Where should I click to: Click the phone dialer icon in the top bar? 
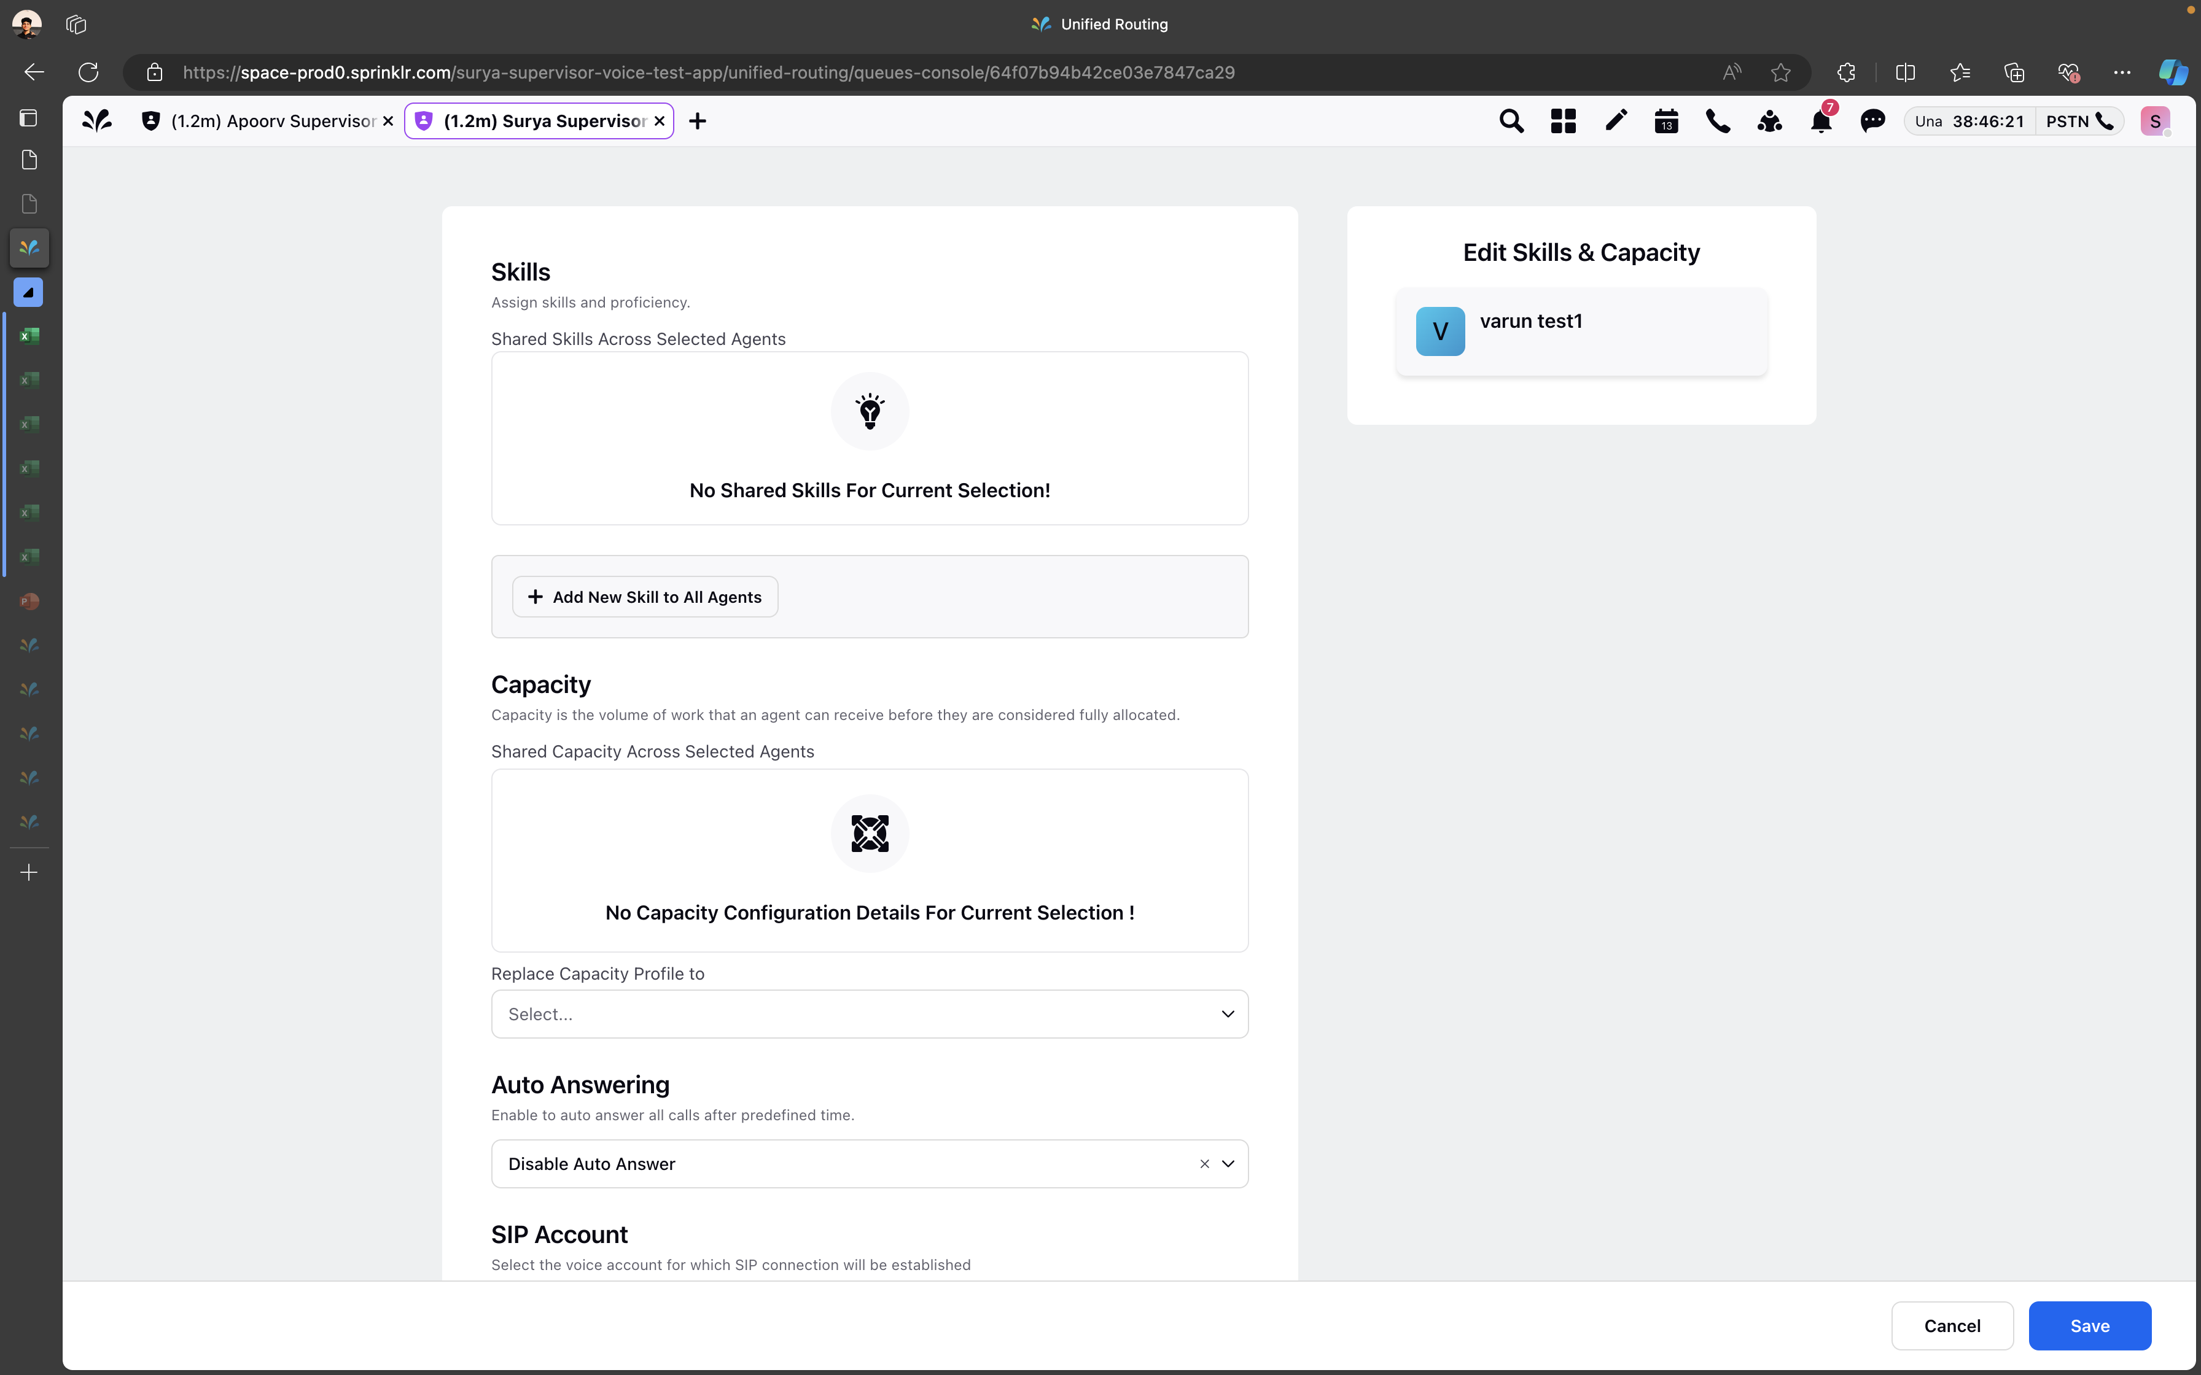1717,121
